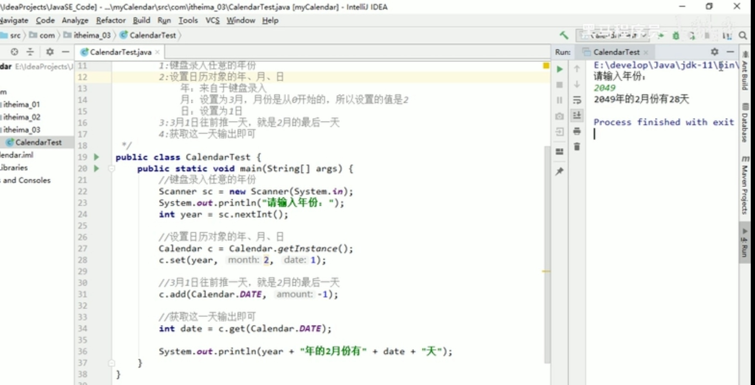The height and width of the screenshot is (385, 755).
Task: Click console output '2049年的2月份有28天'
Action: pos(641,99)
